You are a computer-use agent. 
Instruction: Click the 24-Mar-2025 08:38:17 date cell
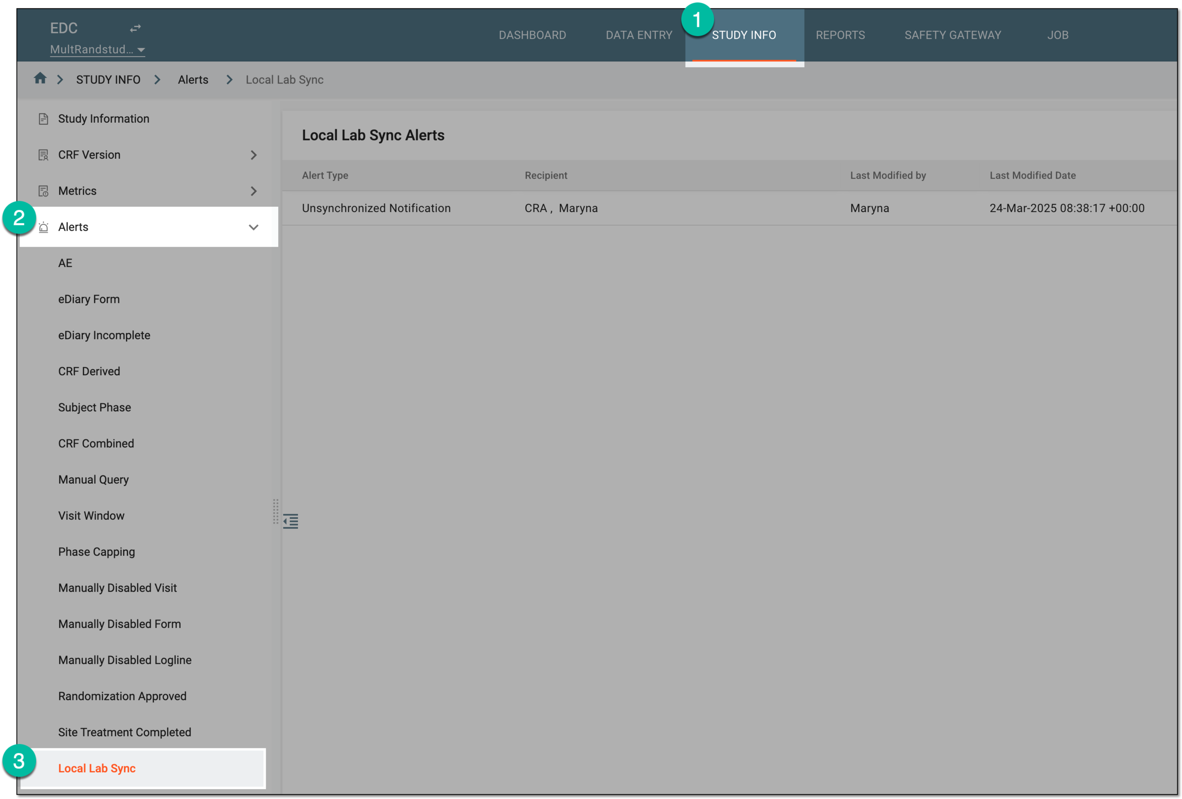pos(1067,208)
